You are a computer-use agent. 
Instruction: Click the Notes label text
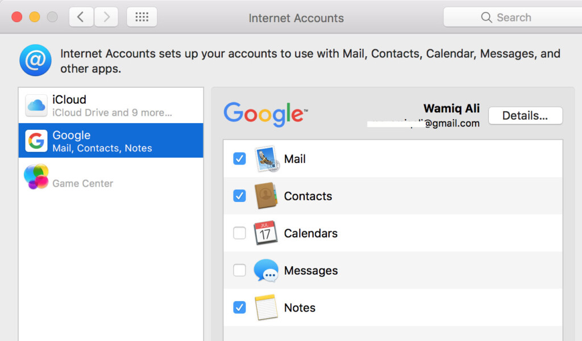(x=300, y=308)
